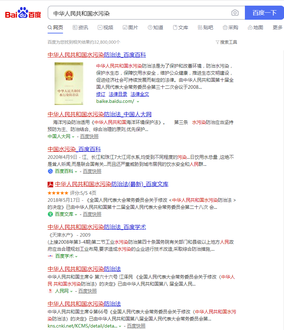This screenshot has height=330, width=284.
Task: Expand dropdown arrow next to 中国人大网
Action: (x=73, y=137)
